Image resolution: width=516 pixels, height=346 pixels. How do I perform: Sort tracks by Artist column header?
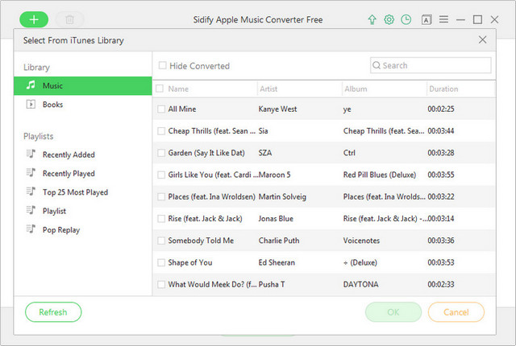coord(268,89)
